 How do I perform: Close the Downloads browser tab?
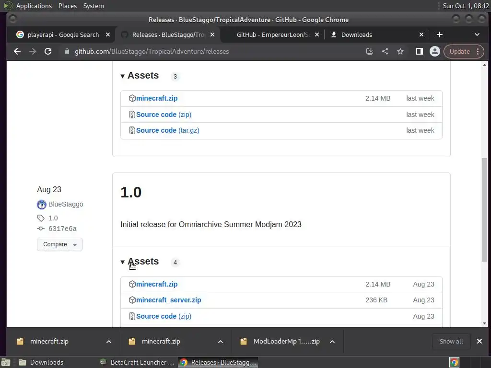click(421, 34)
